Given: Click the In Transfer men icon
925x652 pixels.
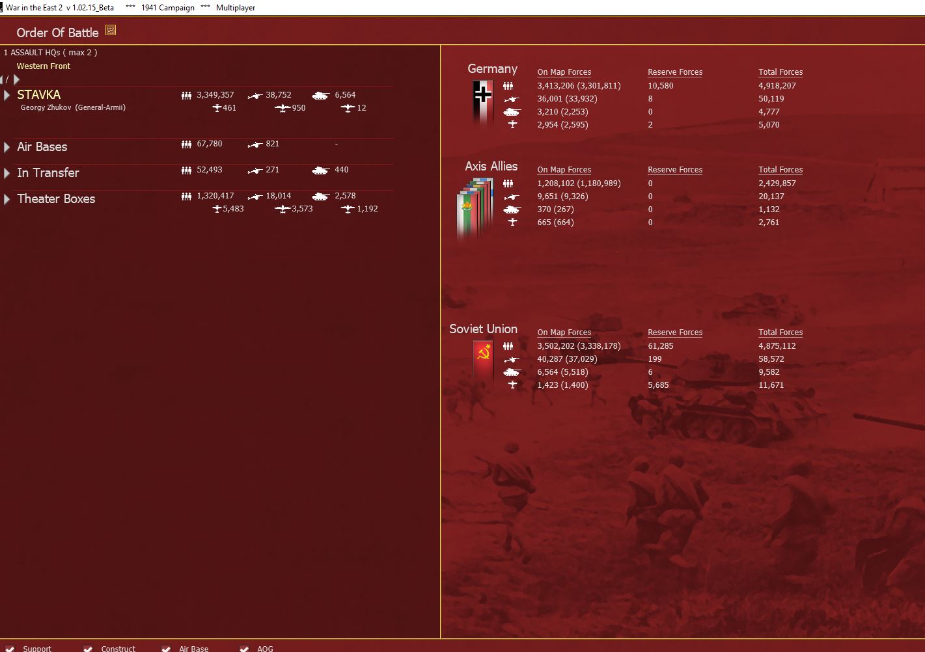Looking at the screenshot, I should point(186,170).
